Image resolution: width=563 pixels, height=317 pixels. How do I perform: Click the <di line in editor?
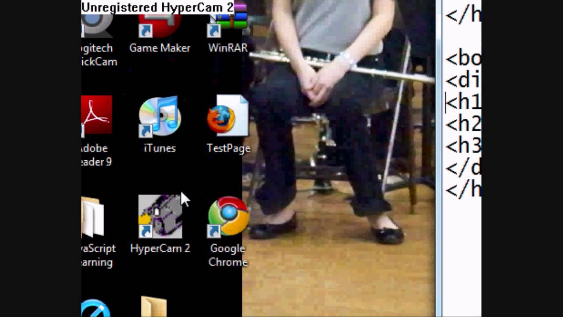[464, 80]
